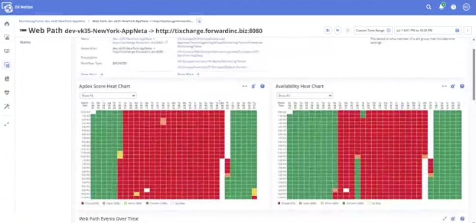Open the user account avatar menu
476x223 pixels.
466,7
